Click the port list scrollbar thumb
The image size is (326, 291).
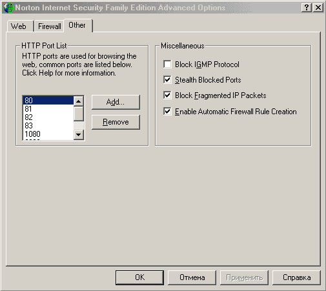click(x=79, y=114)
